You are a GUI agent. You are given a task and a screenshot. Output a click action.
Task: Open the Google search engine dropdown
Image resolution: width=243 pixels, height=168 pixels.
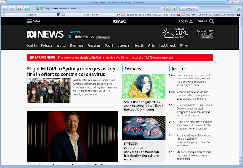[x=189, y=8]
